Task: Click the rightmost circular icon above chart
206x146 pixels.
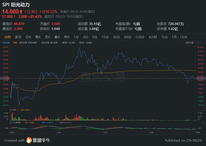Action: [x=204, y=43]
